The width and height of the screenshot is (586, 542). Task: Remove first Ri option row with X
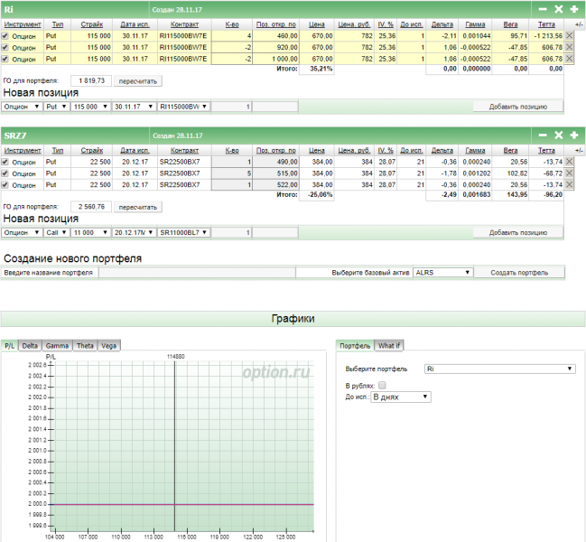pyautogui.click(x=570, y=35)
